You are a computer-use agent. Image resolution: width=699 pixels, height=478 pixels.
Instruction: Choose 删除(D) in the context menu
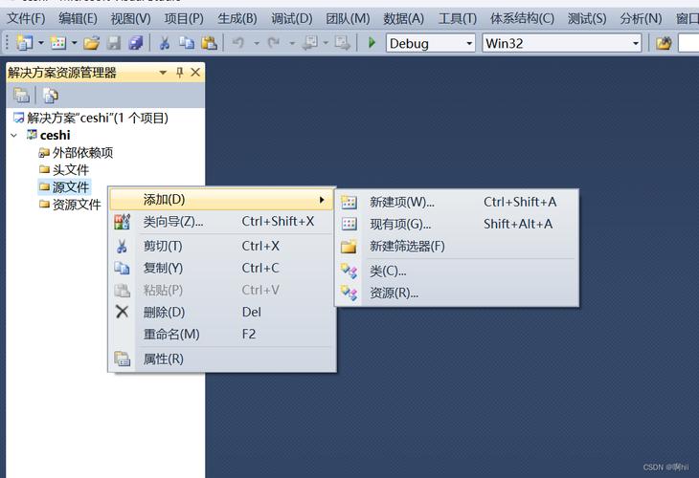coord(221,312)
